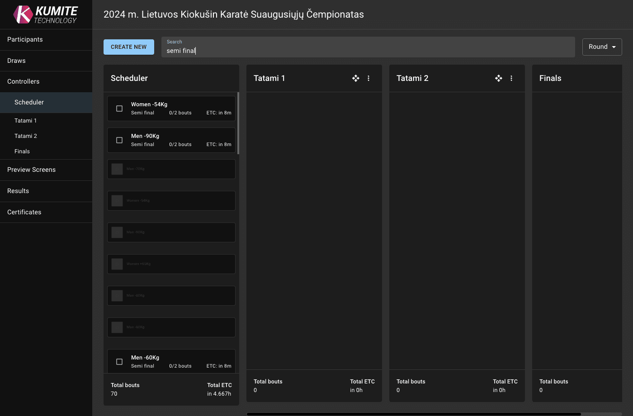
Task: Open the Participants page
Action: (25, 39)
